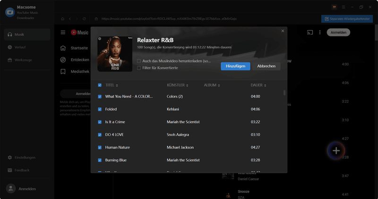Click the user avatar icon at bottom left
The image size is (378, 199).
click(10, 189)
